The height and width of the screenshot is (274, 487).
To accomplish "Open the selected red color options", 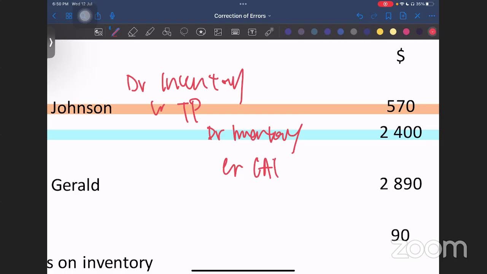I will pos(432,32).
